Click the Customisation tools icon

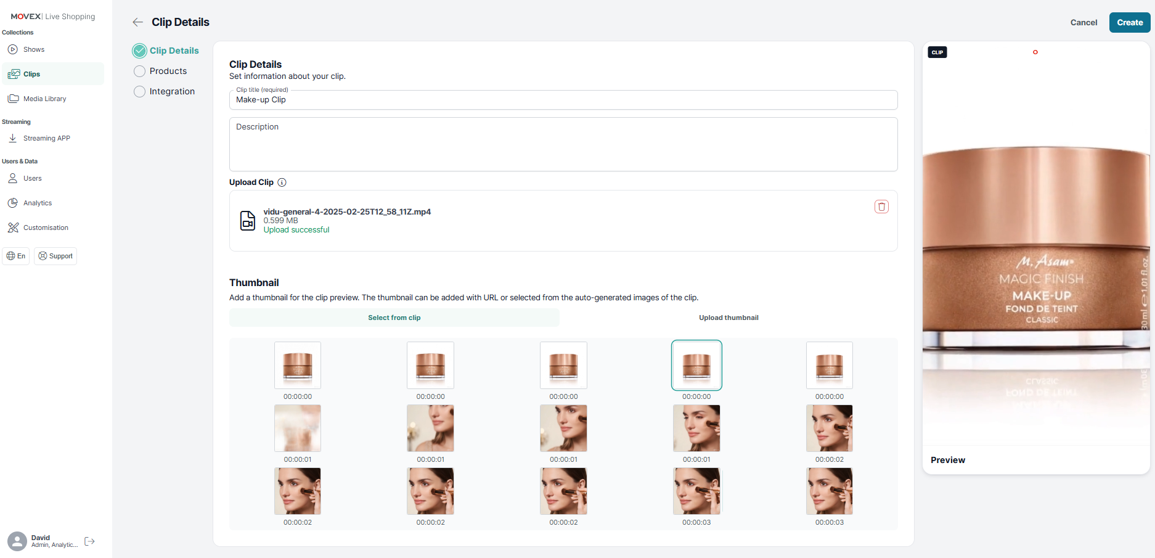tap(13, 228)
